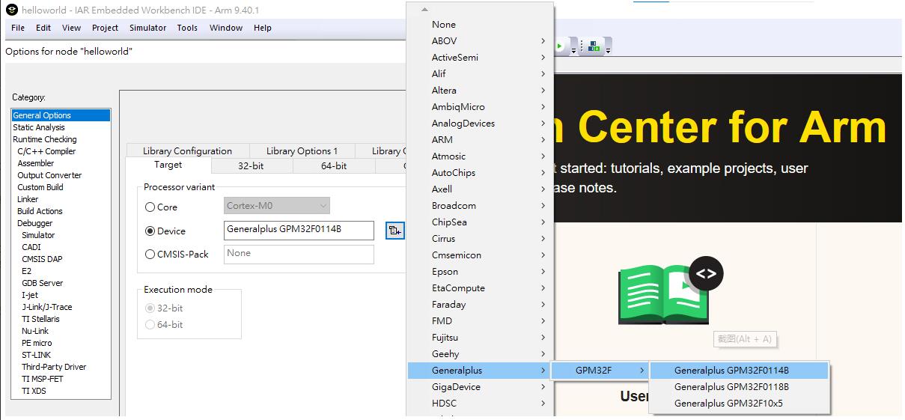Viewport: 905px width, 420px height.
Task: Select the Core radio button
Action: point(150,207)
